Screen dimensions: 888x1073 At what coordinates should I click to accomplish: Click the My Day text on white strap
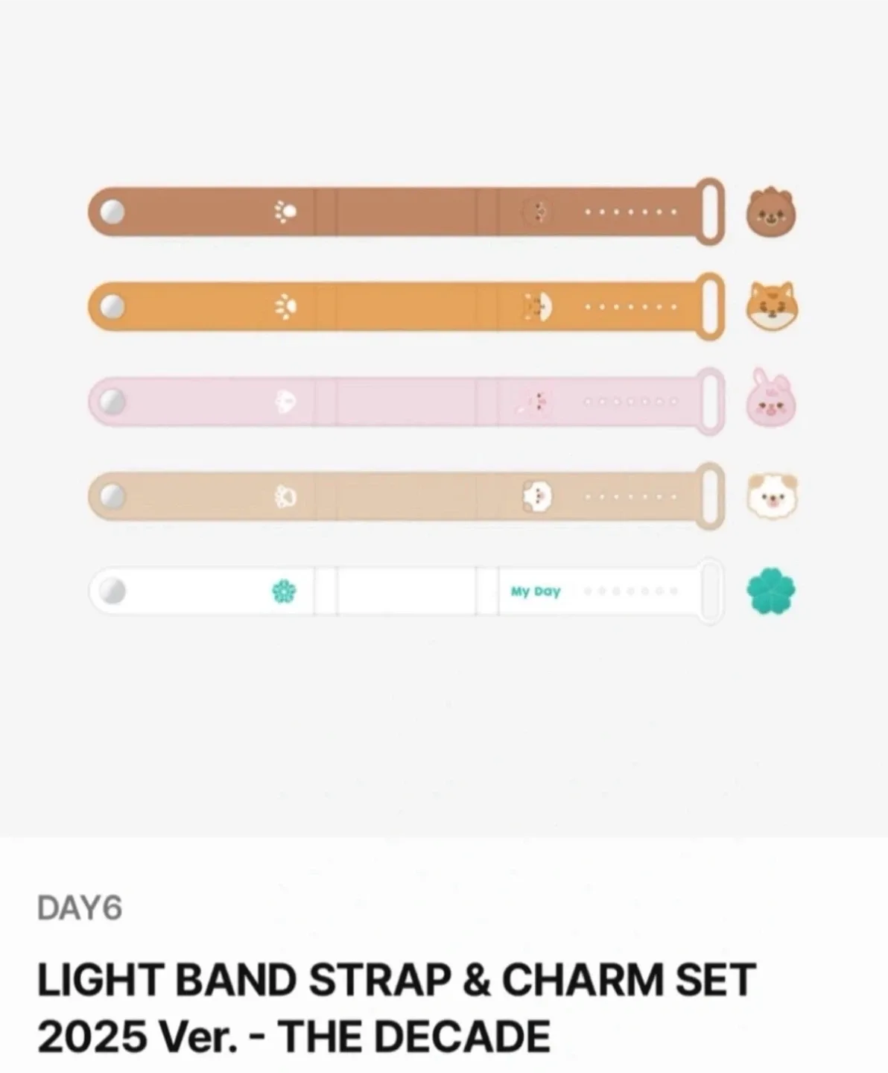536,592
